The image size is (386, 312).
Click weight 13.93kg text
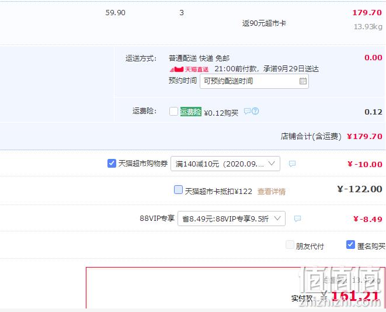pyautogui.click(x=368, y=27)
